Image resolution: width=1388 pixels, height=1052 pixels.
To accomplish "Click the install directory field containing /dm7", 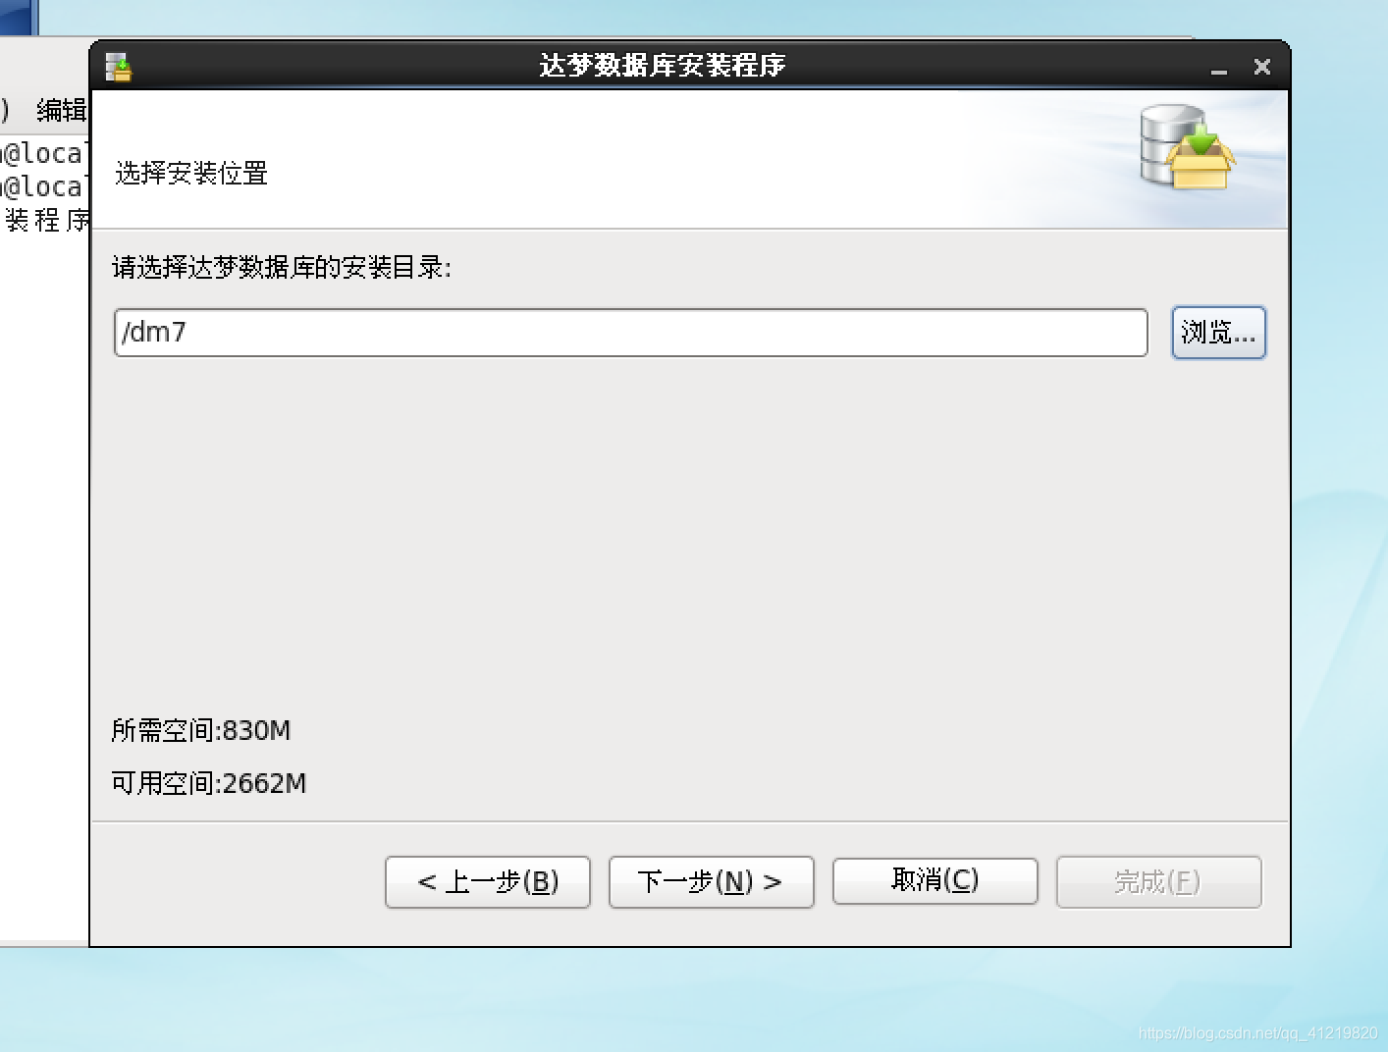I will 630,333.
